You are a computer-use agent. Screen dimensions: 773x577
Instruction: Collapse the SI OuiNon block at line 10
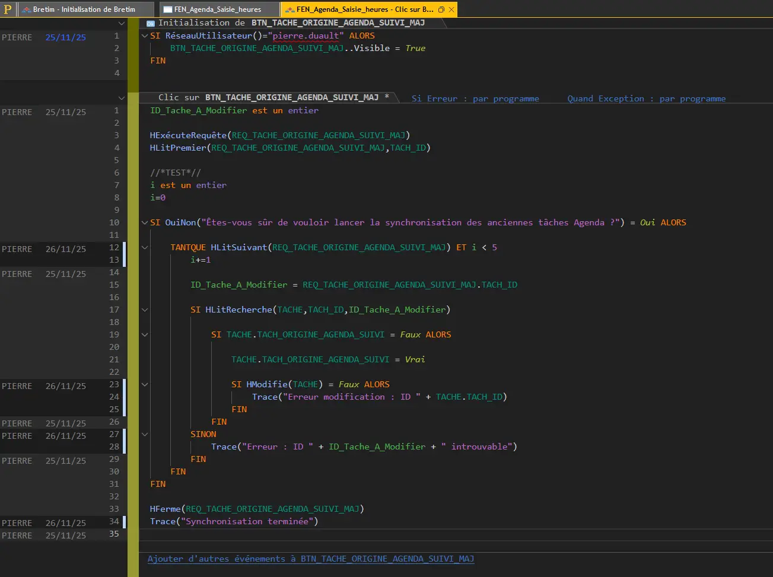144,222
